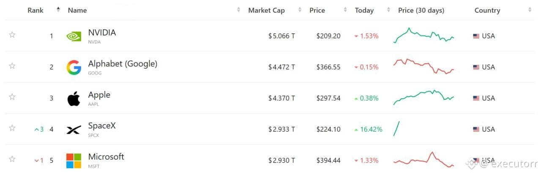Open the Alphabet (Google) company link
This screenshot has width=541, height=174.
tap(123, 64)
